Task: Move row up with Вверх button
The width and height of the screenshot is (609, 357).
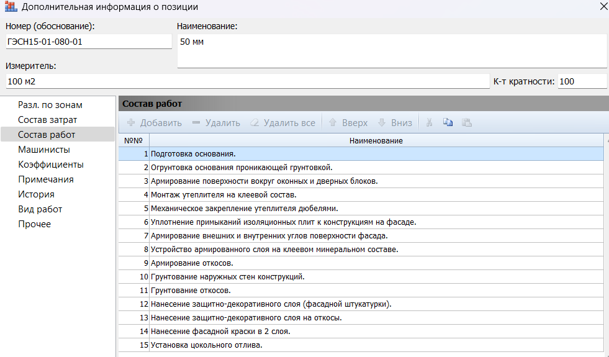Action: [348, 123]
